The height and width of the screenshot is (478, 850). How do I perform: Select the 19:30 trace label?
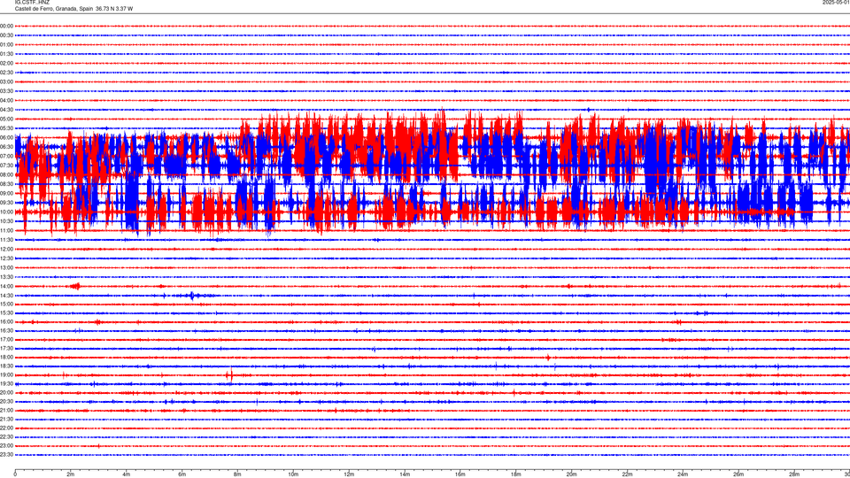(6, 383)
